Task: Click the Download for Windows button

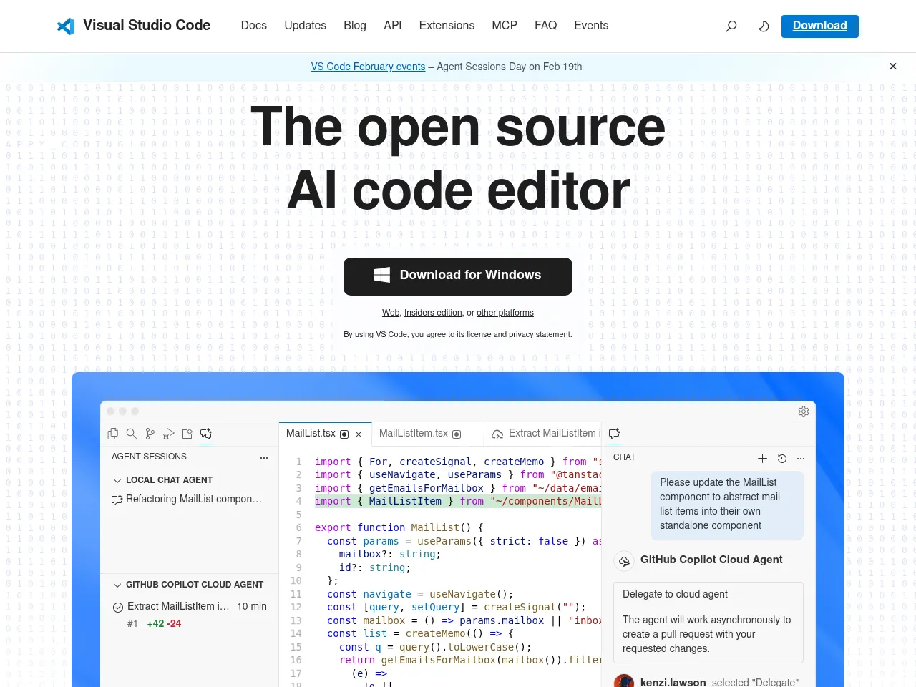Action: click(457, 276)
